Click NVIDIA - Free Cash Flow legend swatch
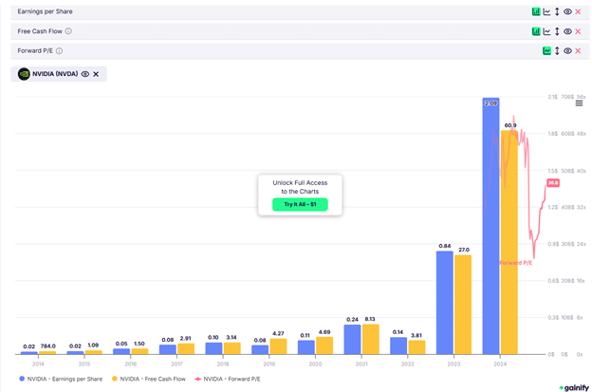Viewport: 592px width, 392px height. point(117,379)
